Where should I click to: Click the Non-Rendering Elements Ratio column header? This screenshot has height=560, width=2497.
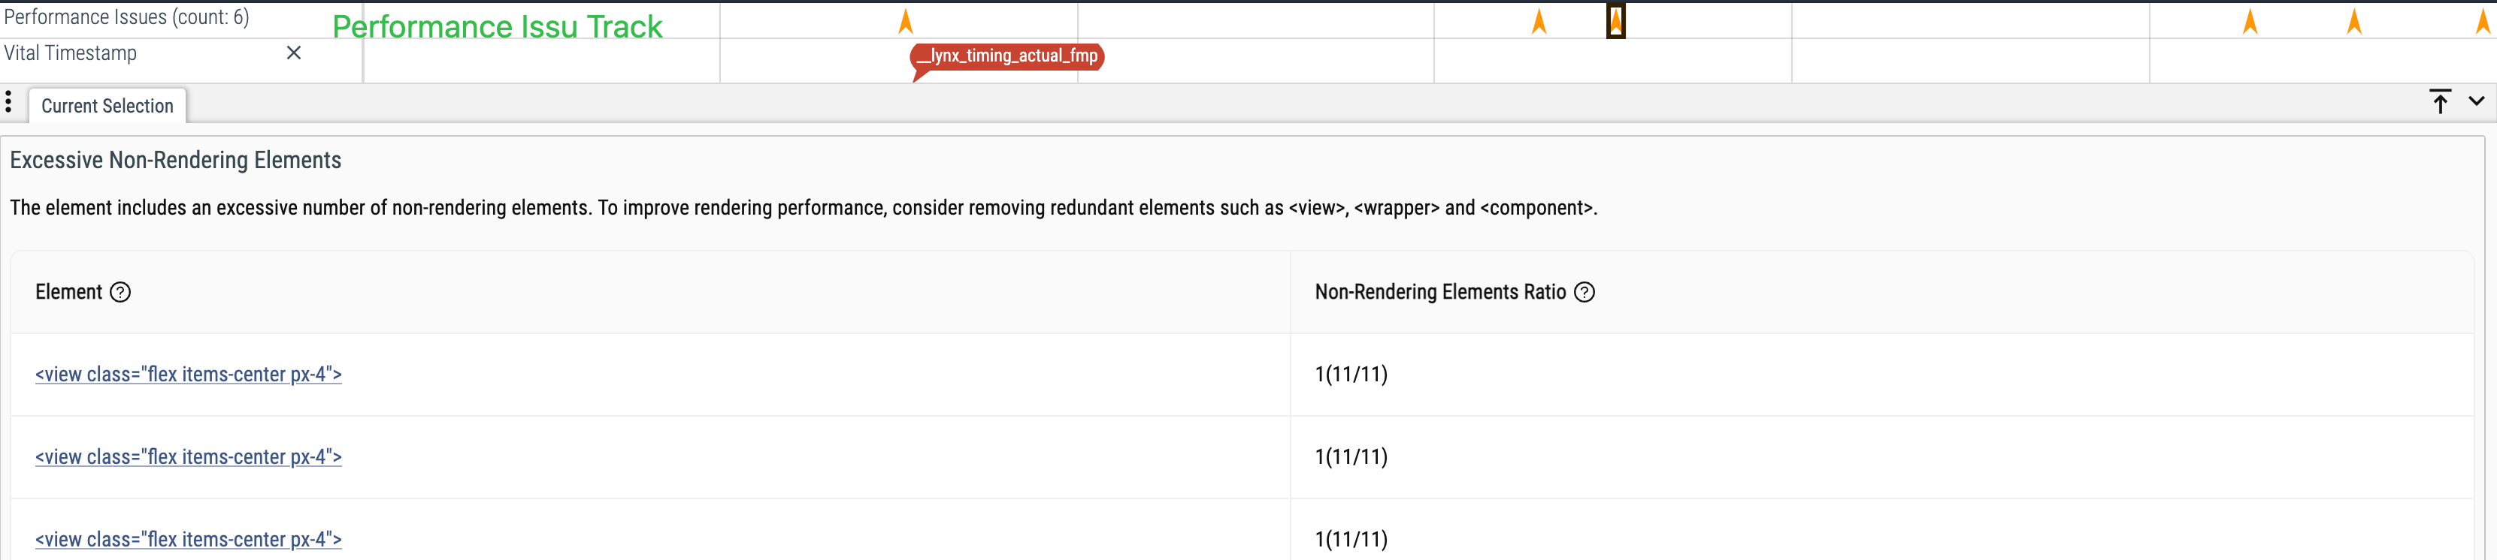click(1439, 293)
